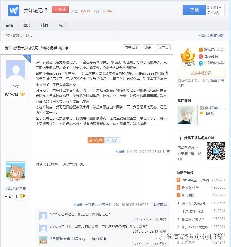Click 老崔 small bear avatar in reply
Viewport: 231px width, 247px height.
[44, 241]
